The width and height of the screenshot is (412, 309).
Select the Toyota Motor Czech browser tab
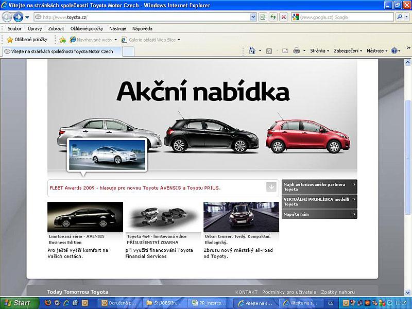(x=62, y=51)
